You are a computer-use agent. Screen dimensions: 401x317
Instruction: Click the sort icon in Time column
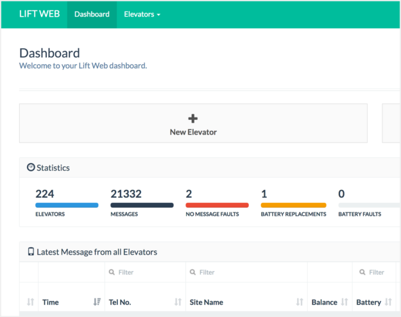click(x=97, y=302)
